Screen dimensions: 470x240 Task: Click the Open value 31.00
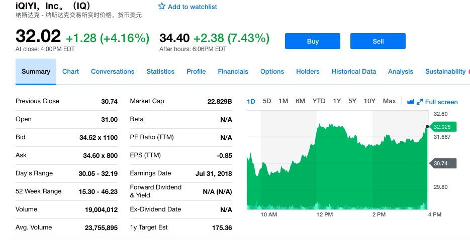(x=110, y=120)
